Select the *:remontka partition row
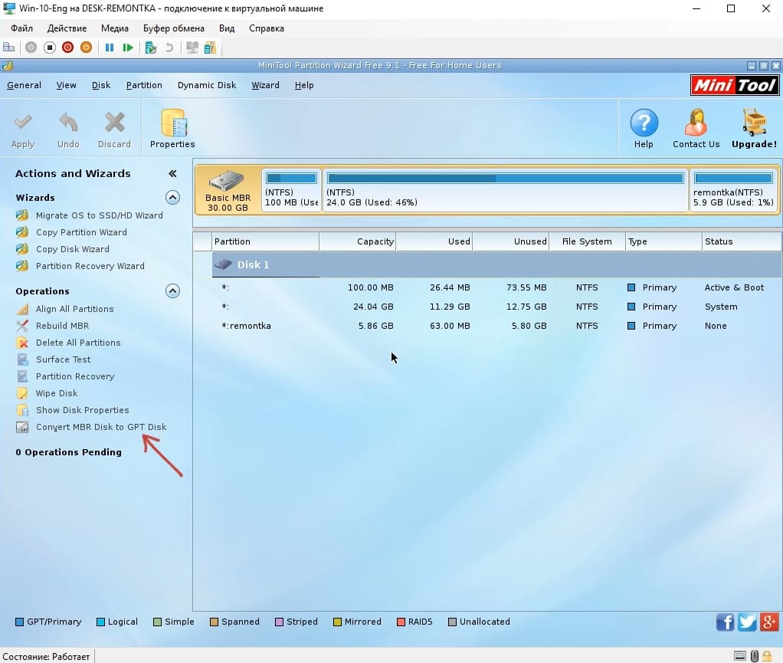 (497, 326)
